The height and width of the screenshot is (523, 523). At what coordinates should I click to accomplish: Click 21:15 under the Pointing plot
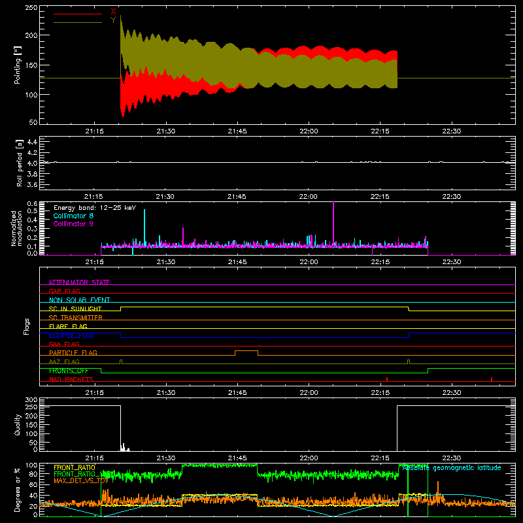[x=94, y=131]
